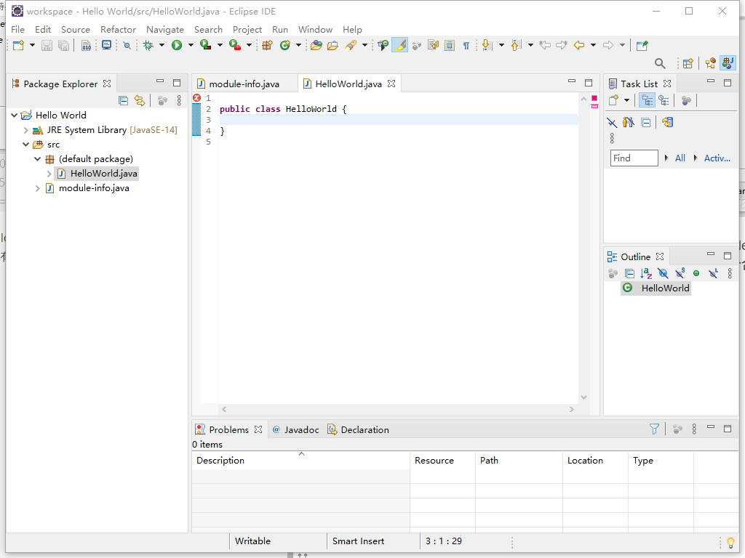Select the Javadoc view at the bottom

tap(300, 429)
